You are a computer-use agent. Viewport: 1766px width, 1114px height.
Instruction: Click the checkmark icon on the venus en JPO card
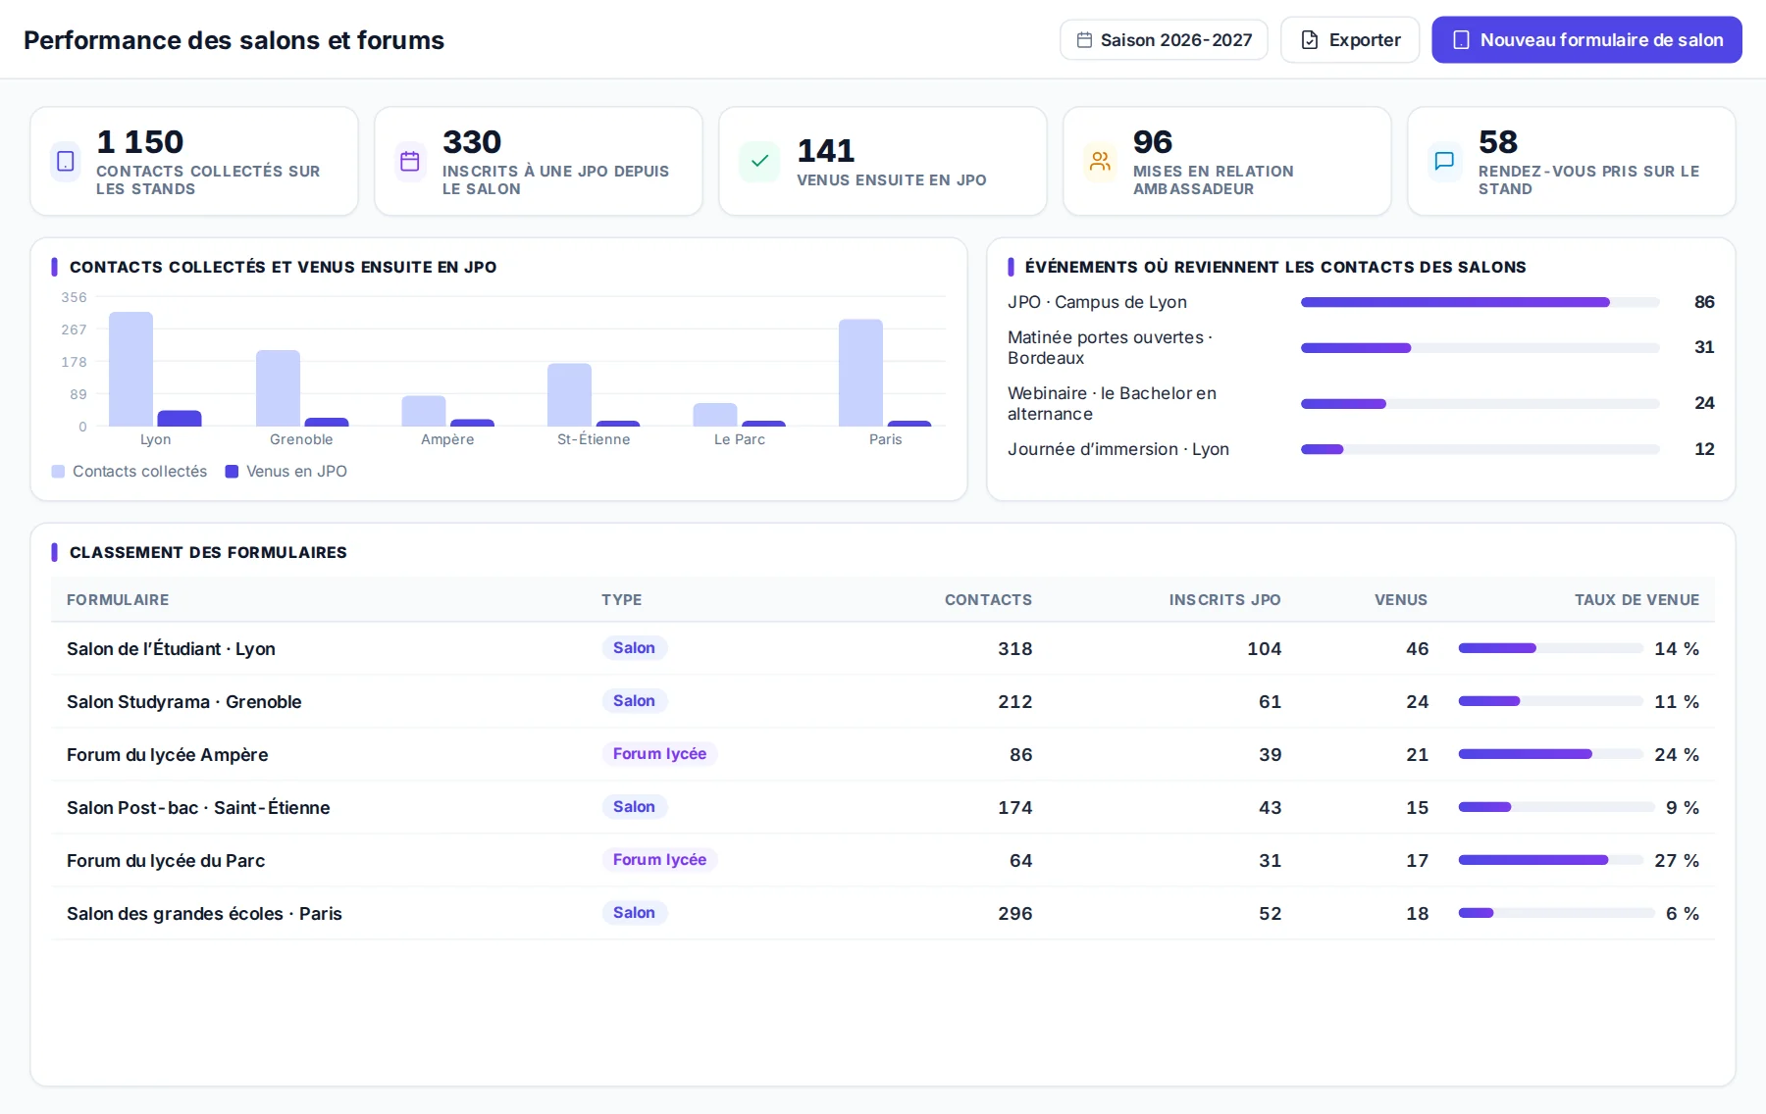[x=759, y=161]
